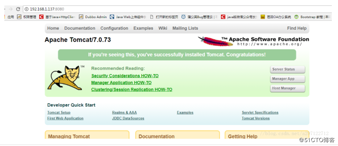Reload the page with the refresh icon
The image size is (338, 146).
pos(18,9)
